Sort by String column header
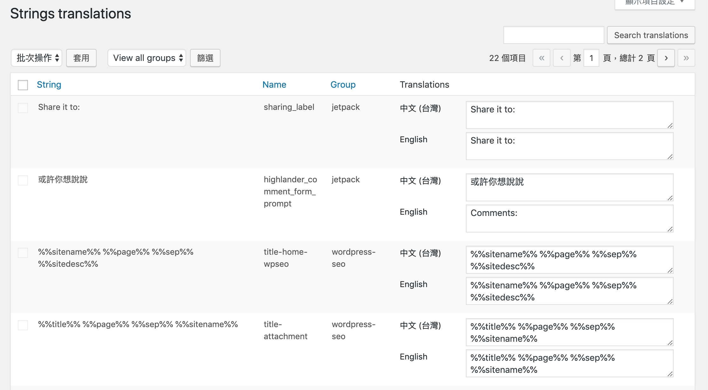708x390 pixels. click(x=49, y=84)
